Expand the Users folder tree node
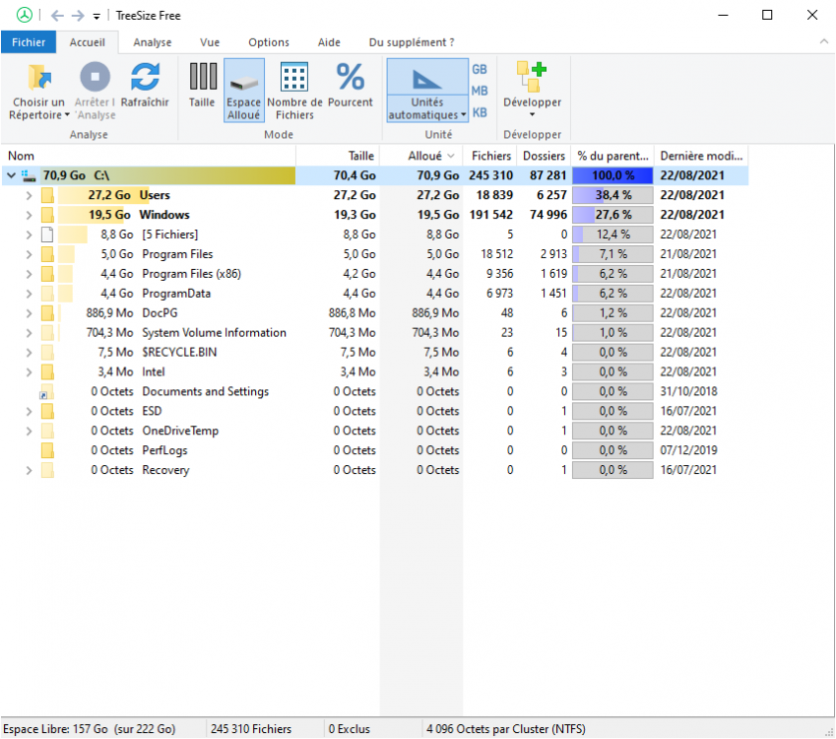This screenshot has width=836, height=739. pyautogui.click(x=28, y=195)
